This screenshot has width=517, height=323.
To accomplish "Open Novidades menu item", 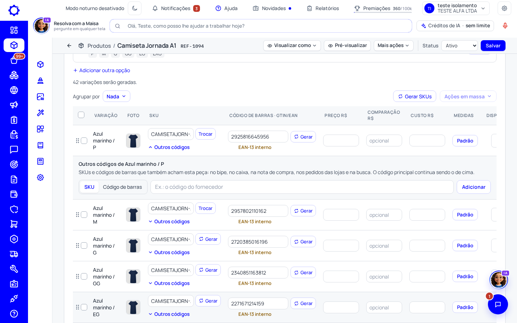I will coord(272,8).
